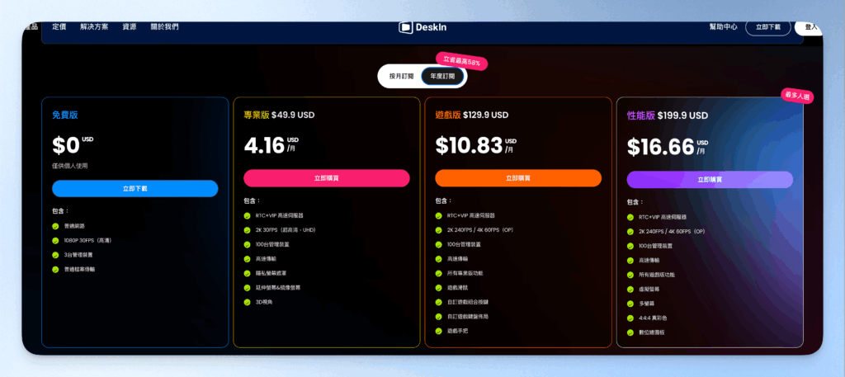Click 性能版 card's RTC+VIP check icon
Image resolution: width=845 pixels, height=377 pixels.
[x=630, y=217]
